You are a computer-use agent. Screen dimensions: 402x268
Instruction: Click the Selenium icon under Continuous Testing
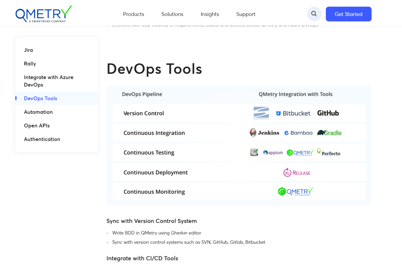tap(254, 152)
